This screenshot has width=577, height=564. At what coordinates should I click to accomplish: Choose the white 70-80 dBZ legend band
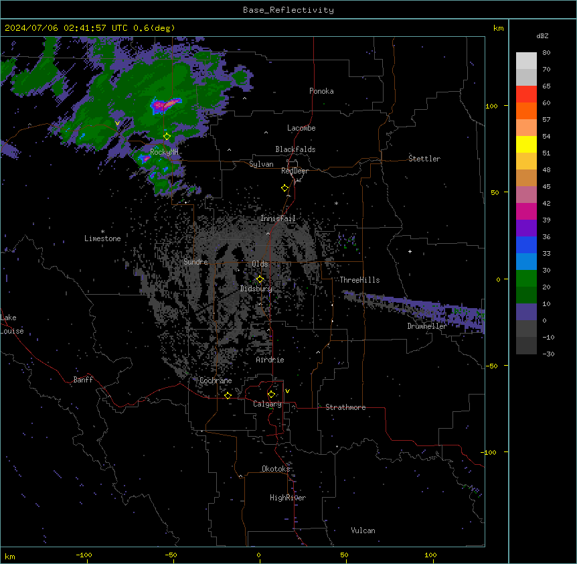click(526, 60)
